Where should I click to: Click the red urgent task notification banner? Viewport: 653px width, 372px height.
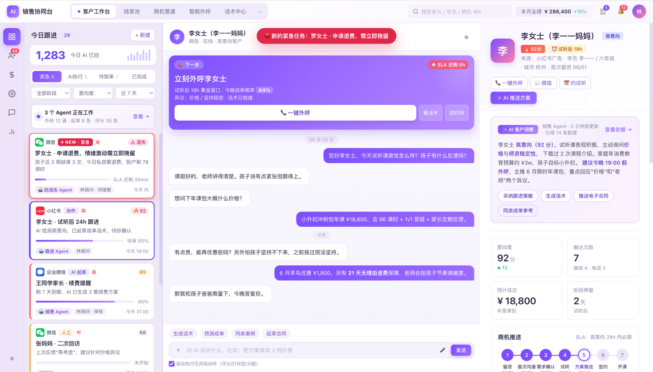point(326,36)
